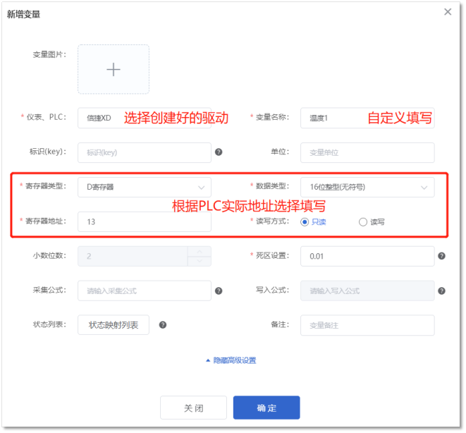Focus the 寄存器地址 input field
The width and height of the screenshot is (466, 433).
click(145, 221)
